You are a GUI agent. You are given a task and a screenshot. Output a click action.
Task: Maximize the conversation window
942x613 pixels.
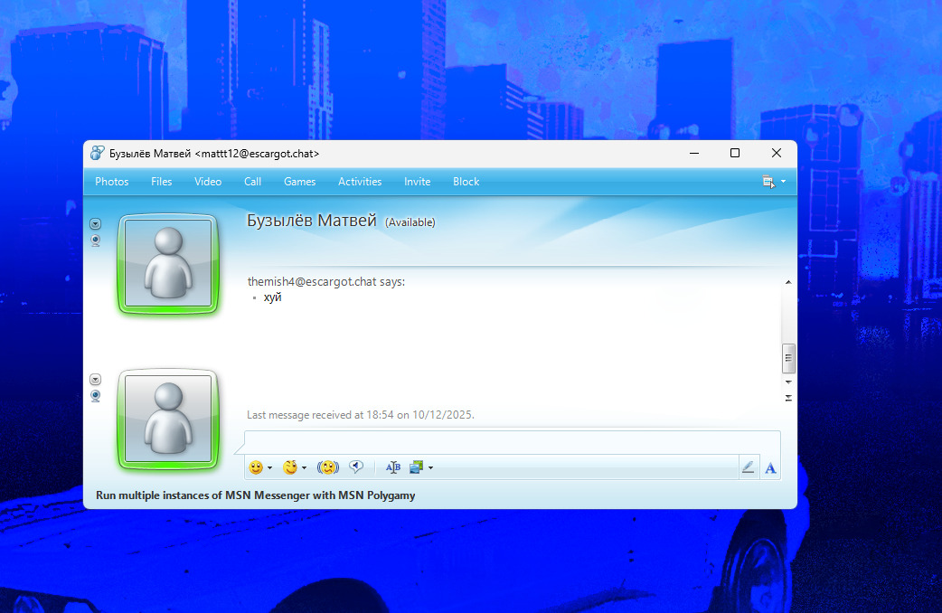735,154
